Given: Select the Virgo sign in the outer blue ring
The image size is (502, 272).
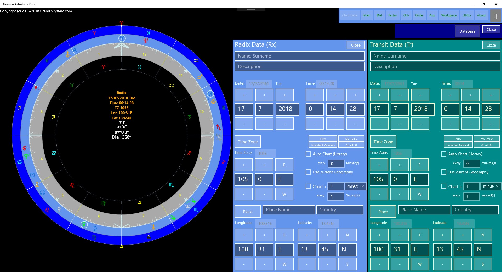Looking at the screenshot, I should [94, 237].
